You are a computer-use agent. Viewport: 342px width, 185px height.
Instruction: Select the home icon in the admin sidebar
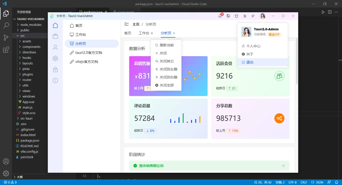(x=55, y=25)
